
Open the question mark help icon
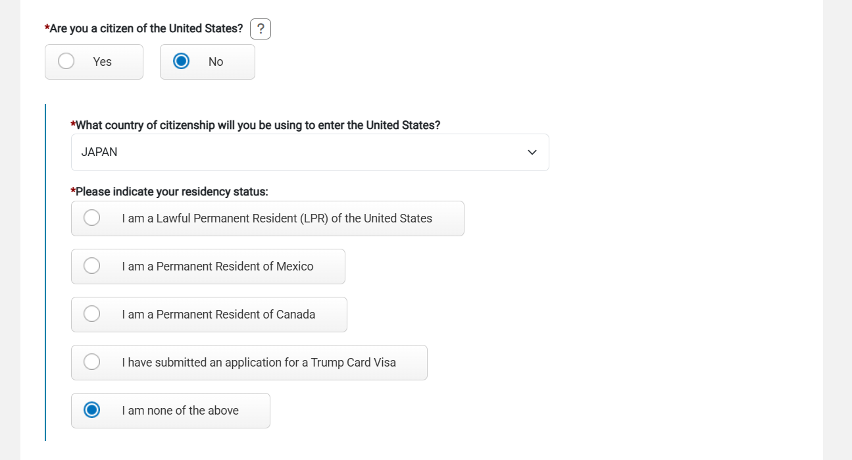point(261,29)
